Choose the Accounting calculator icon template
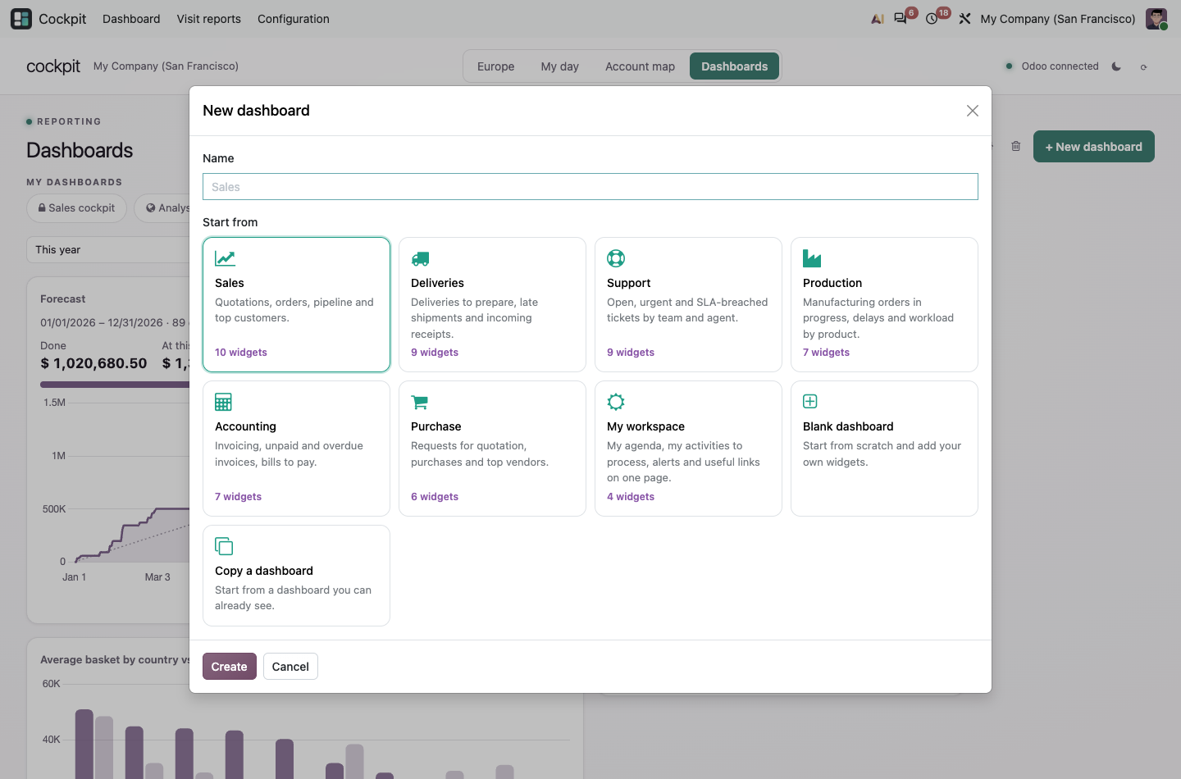 (x=223, y=402)
